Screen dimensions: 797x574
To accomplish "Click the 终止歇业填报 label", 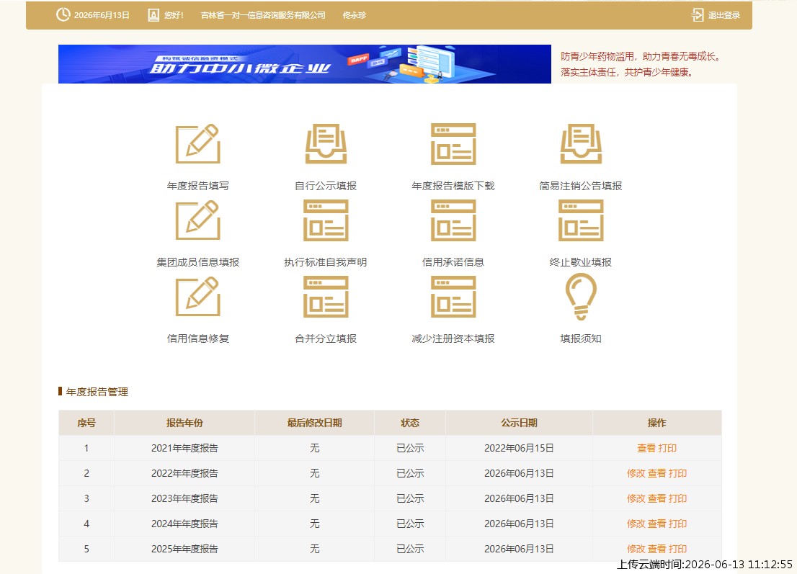I will click(x=581, y=262).
